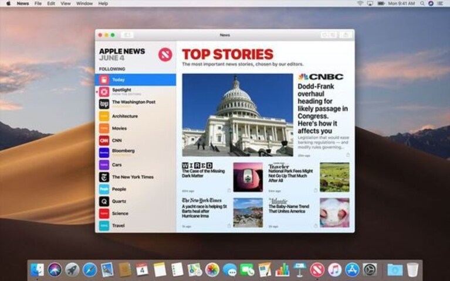Click the Capitol building story image
This screenshot has height=281, width=450.
pos(238,115)
